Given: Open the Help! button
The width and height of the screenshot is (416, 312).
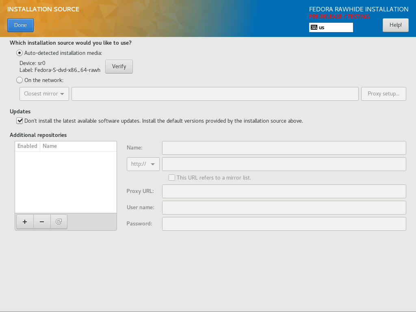Looking at the screenshot, I should pyautogui.click(x=396, y=25).
